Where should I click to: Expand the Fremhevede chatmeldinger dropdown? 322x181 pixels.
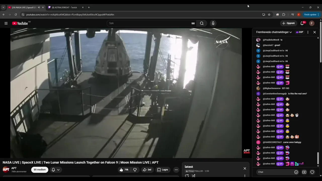274,32
